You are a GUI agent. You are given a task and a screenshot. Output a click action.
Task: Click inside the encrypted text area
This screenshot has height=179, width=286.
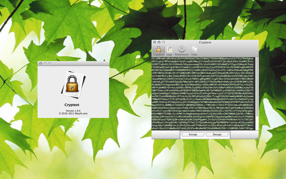click(203, 93)
